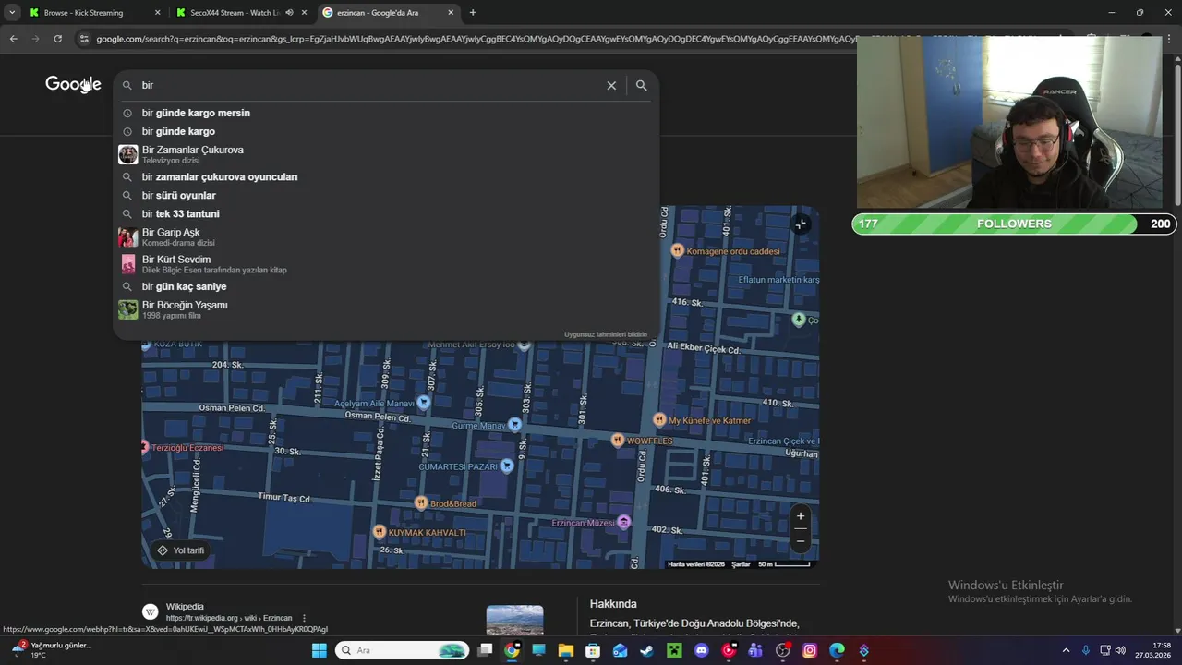Zoom out on the map
The image size is (1182, 665).
pyautogui.click(x=801, y=540)
